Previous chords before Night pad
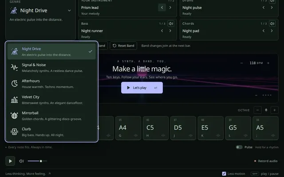Viewport: 284px width, 177px height. point(264,31)
